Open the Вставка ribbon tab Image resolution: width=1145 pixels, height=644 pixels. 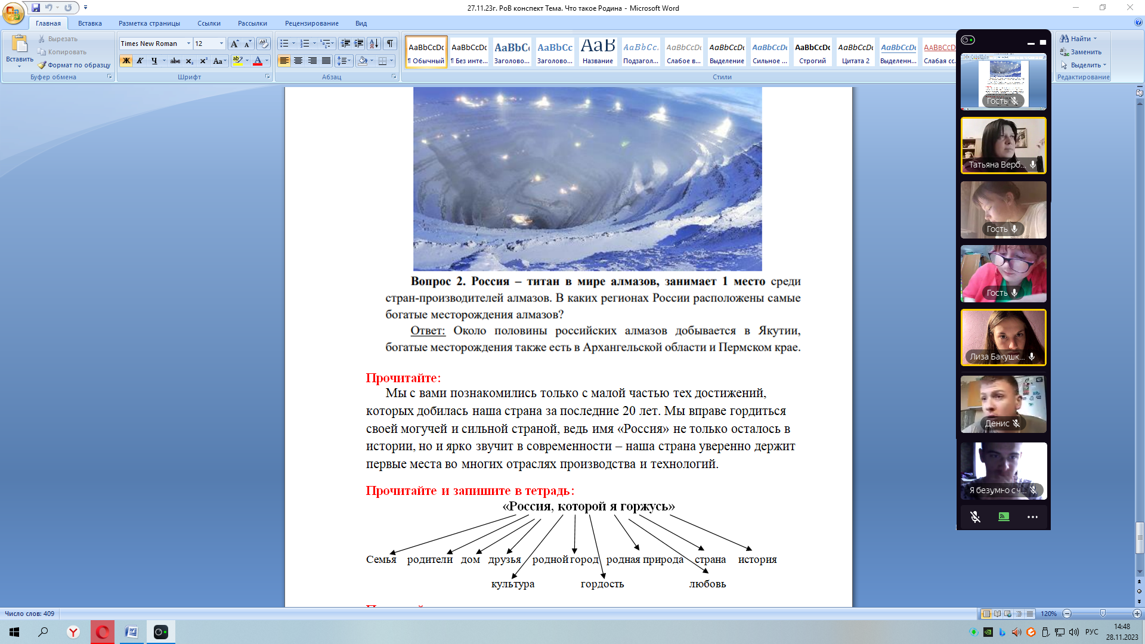tap(90, 23)
